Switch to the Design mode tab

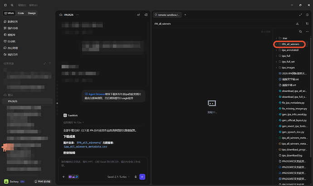point(32,13)
